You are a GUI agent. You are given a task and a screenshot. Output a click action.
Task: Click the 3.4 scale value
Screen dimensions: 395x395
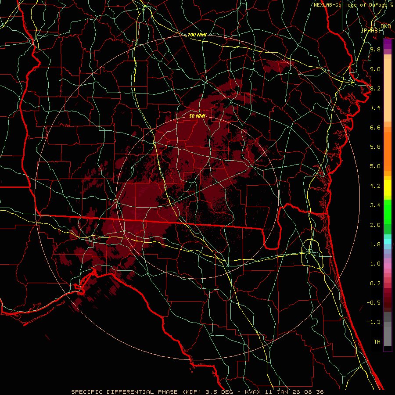[375, 205]
